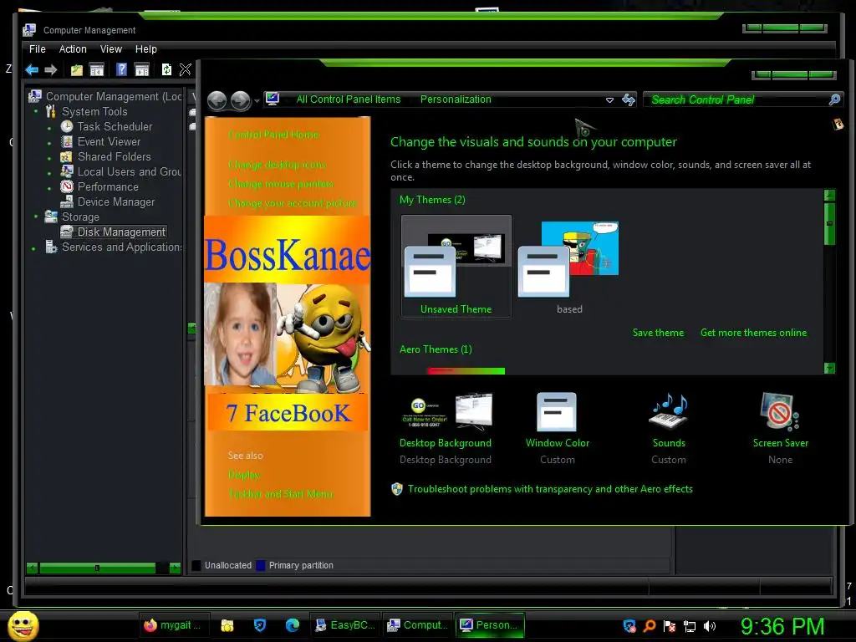This screenshot has width=856, height=642.
Task: Open Sounds settings icon
Action: 668,412
